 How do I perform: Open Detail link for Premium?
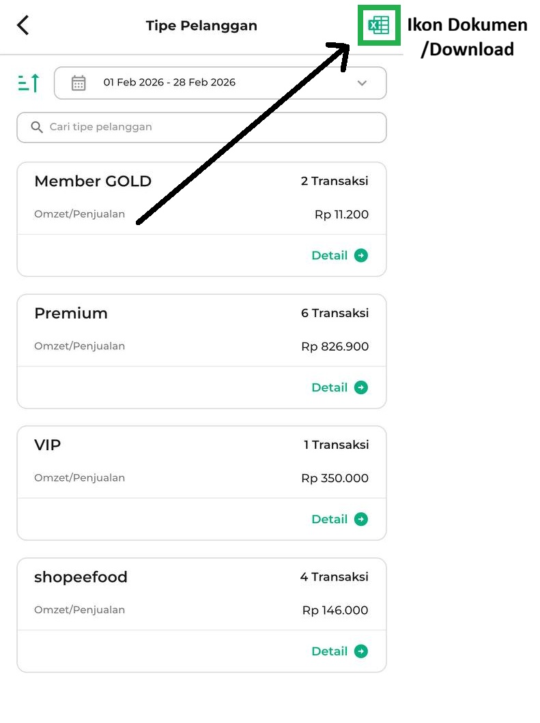(x=330, y=387)
